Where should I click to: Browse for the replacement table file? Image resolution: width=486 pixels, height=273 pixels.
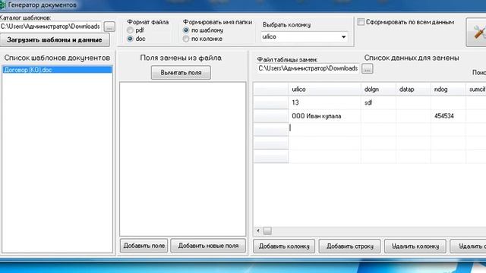pyautogui.click(x=368, y=69)
